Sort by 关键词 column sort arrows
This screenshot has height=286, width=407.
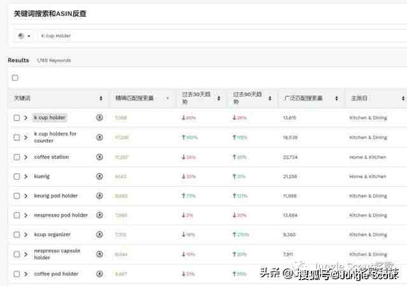101,98
